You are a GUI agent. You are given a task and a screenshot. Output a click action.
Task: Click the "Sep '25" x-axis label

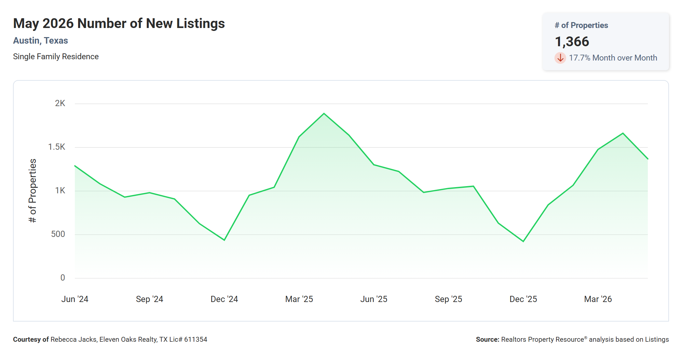click(x=448, y=299)
